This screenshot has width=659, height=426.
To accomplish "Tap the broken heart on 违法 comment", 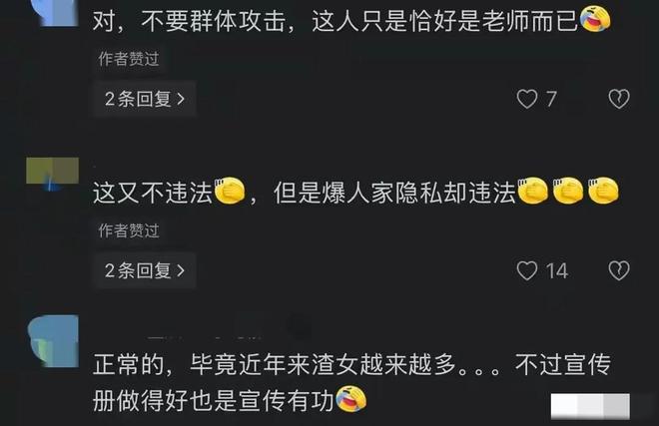I will click(x=619, y=270).
